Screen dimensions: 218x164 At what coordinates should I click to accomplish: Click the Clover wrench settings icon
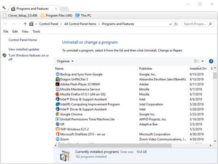[4, 8]
